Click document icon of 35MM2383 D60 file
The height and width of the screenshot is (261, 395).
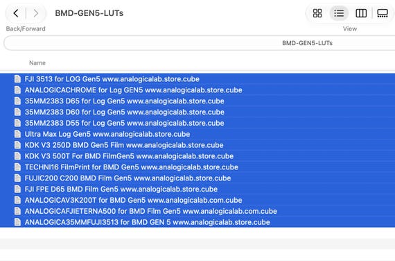[x=17, y=112]
